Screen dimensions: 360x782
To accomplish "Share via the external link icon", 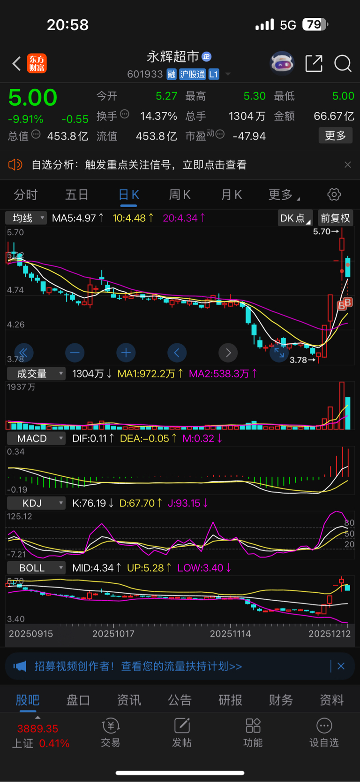I will tap(314, 63).
